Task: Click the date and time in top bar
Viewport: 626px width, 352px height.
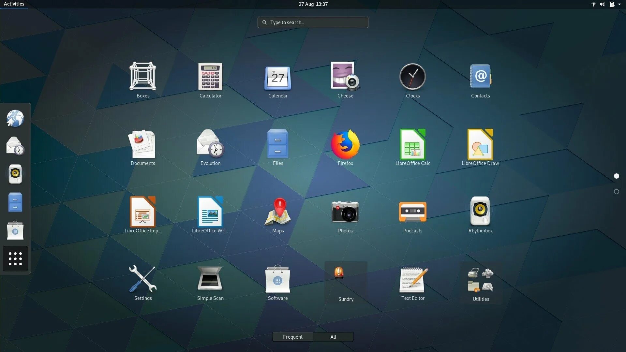Action: [x=312, y=4]
